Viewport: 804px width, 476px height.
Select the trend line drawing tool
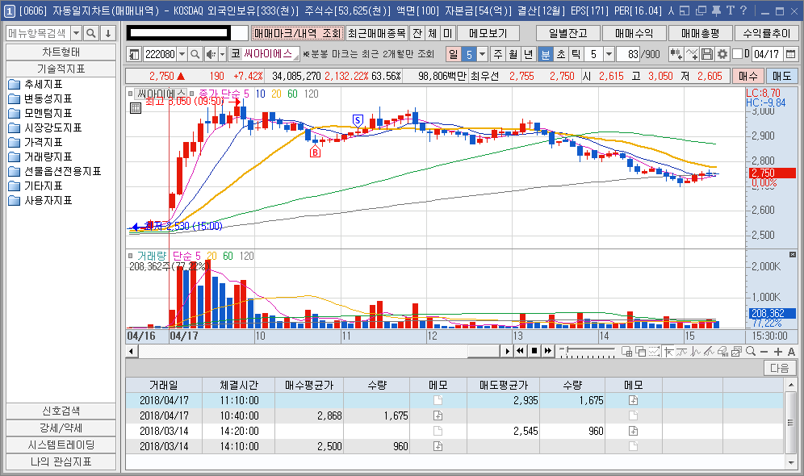click(x=709, y=352)
